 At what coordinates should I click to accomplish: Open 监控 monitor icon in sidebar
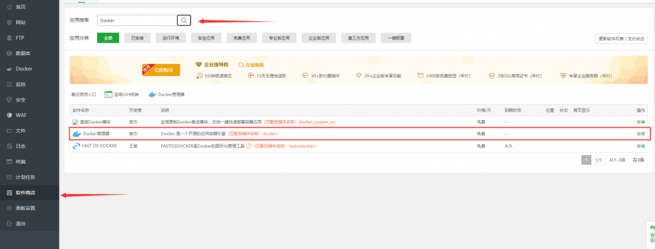(x=9, y=84)
